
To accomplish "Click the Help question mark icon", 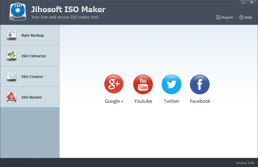I will click(x=241, y=17).
